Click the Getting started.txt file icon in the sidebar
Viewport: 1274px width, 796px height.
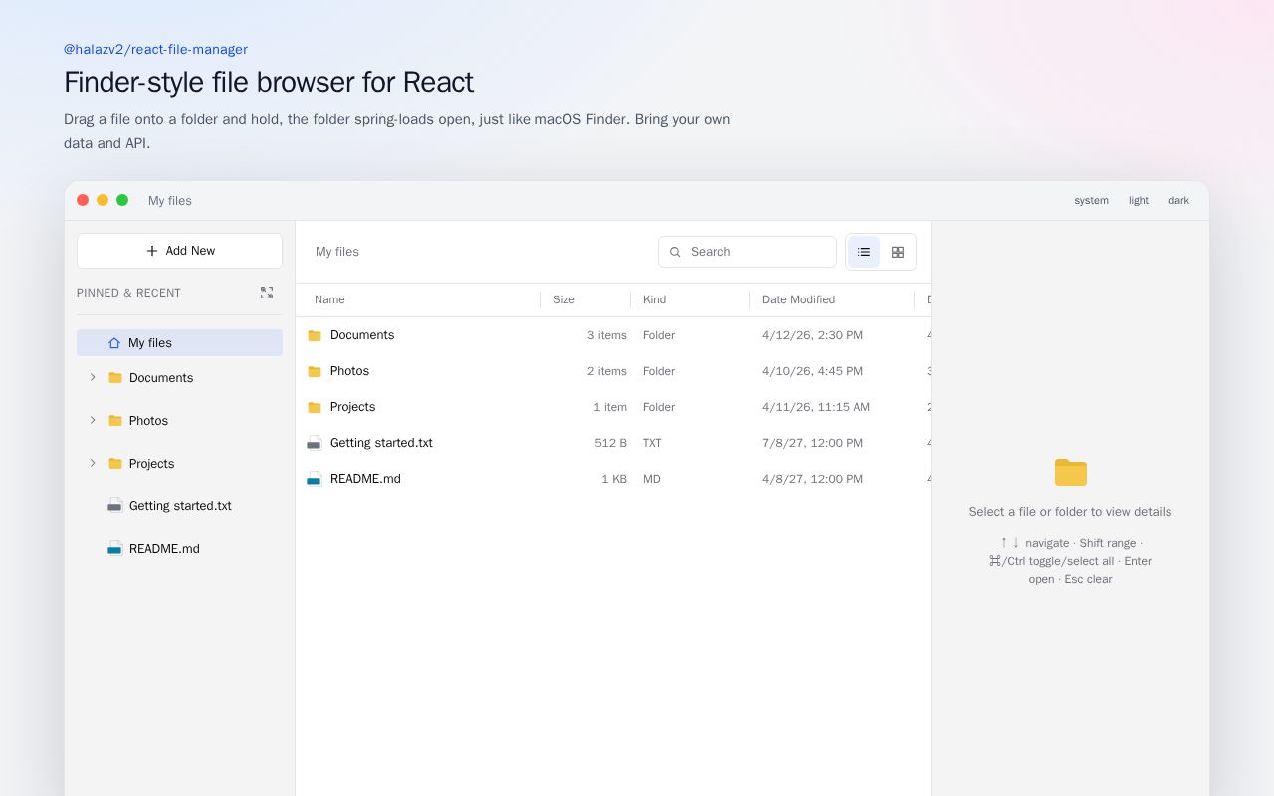tap(115, 506)
